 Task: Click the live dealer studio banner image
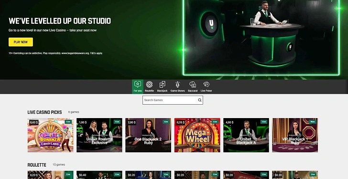click(261, 38)
